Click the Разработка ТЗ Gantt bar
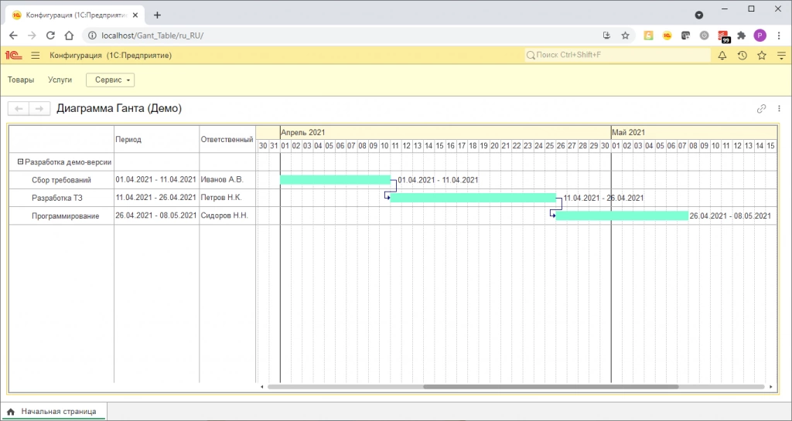Screen dimensions: 792x421 [473, 198]
